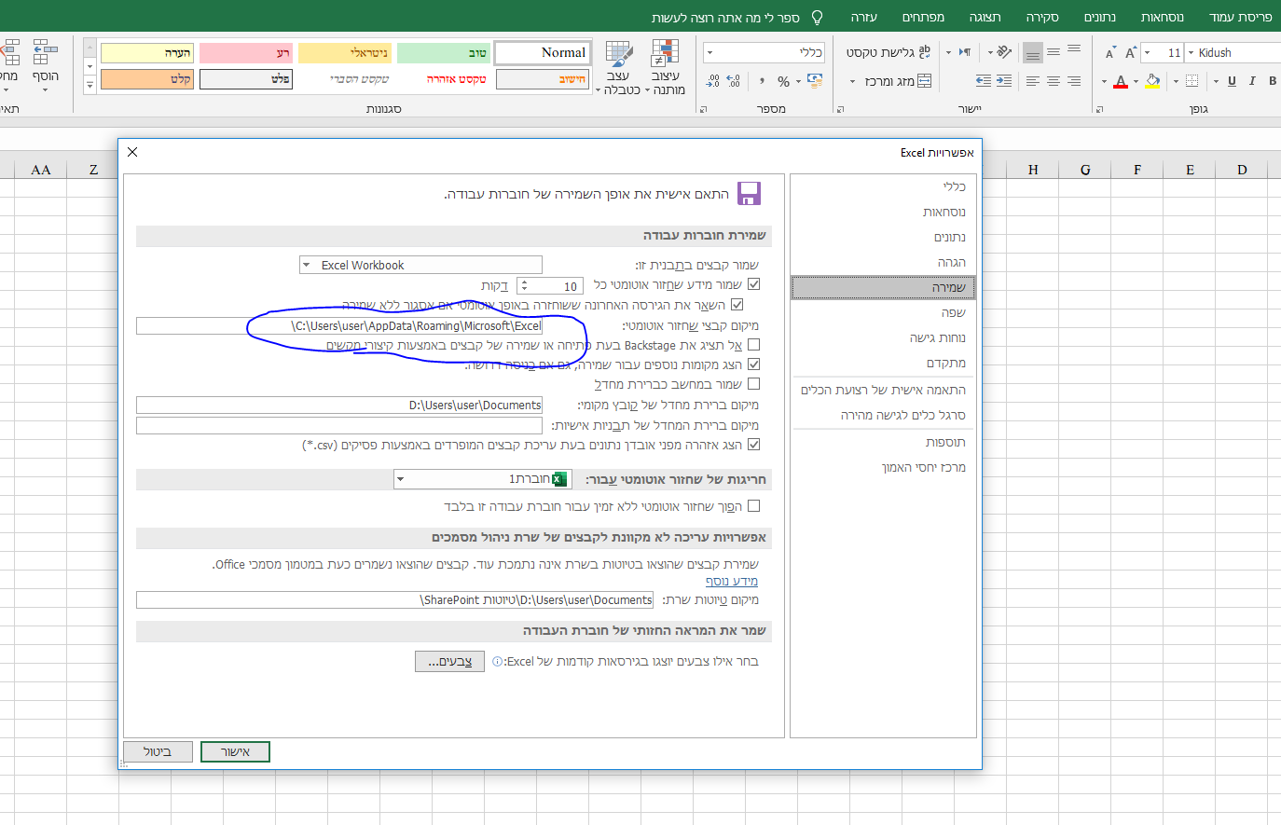The image size is (1281, 825).
Task: Open 'מרכז יחסי האמון' options category
Action: point(883,467)
